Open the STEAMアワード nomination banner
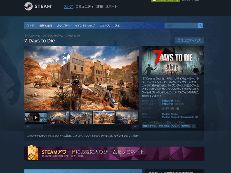 tap(114, 153)
